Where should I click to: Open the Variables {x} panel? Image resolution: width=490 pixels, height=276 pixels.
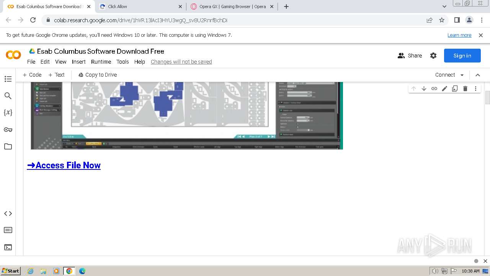[8, 112]
